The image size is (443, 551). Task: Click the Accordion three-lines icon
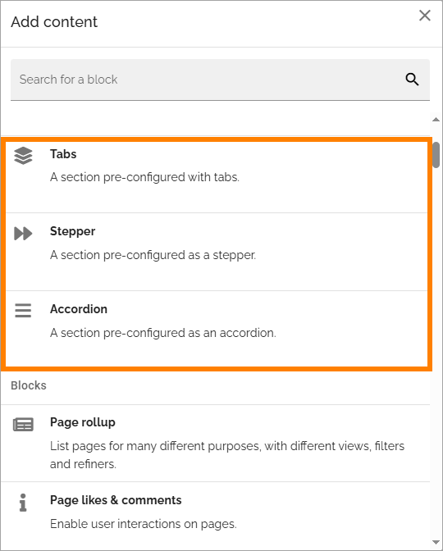pos(23,311)
